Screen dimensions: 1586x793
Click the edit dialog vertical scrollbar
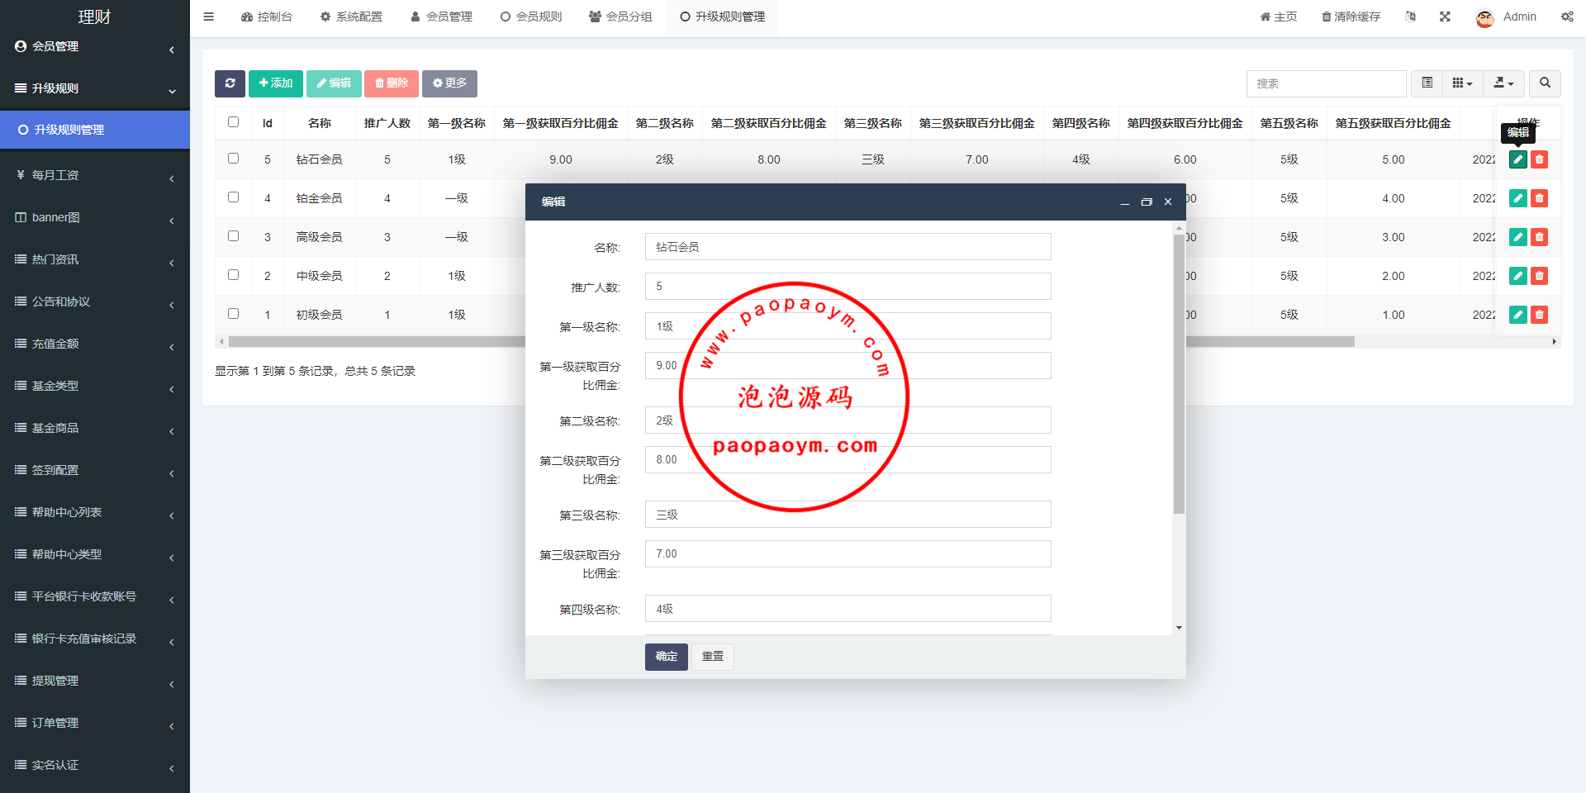(1179, 373)
